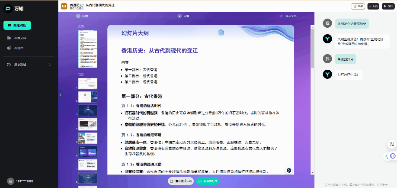Open the AI创作 writing tool

pos(18,48)
